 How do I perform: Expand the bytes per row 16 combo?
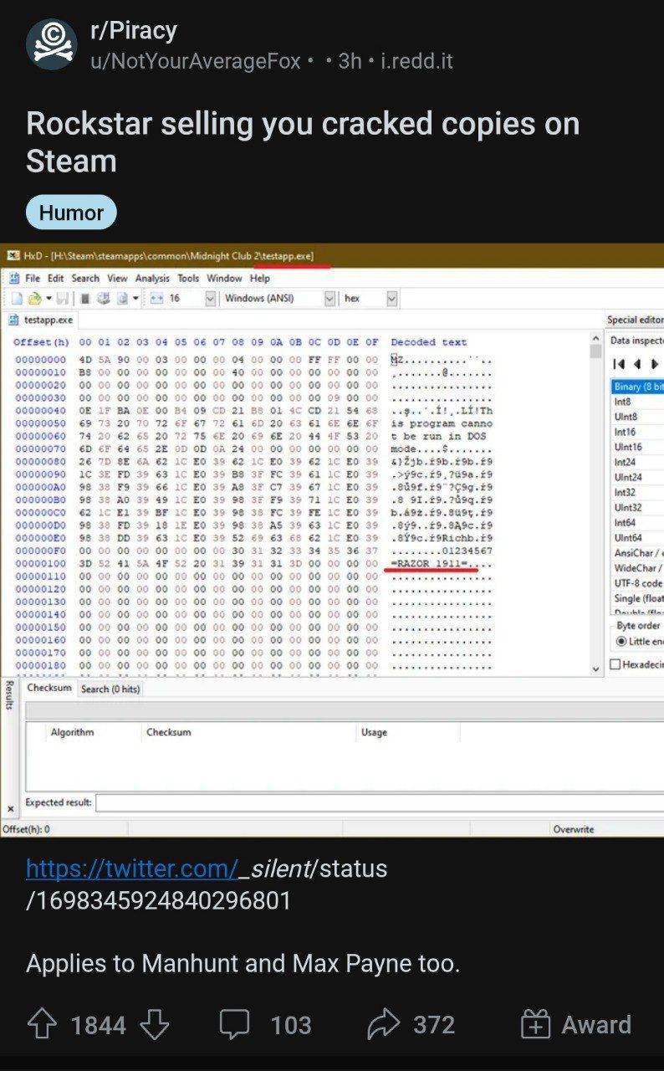(x=210, y=299)
